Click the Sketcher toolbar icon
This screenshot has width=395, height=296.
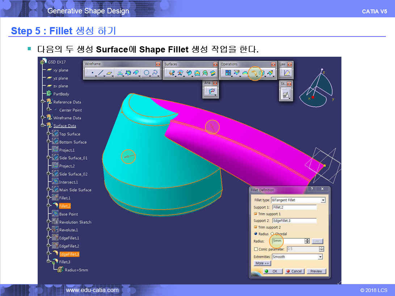click(x=286, y=95)
